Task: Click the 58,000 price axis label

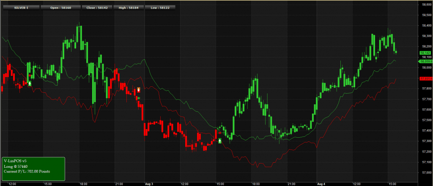Action: pos(426,67)
